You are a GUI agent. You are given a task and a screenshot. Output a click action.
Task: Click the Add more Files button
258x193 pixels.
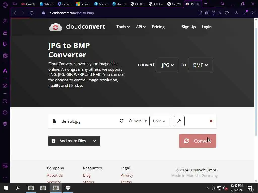74,141
